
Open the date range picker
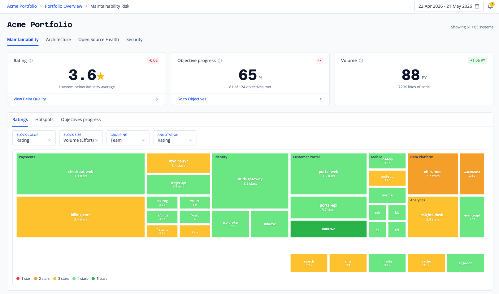pyautogui.click(x=449, y=6)
